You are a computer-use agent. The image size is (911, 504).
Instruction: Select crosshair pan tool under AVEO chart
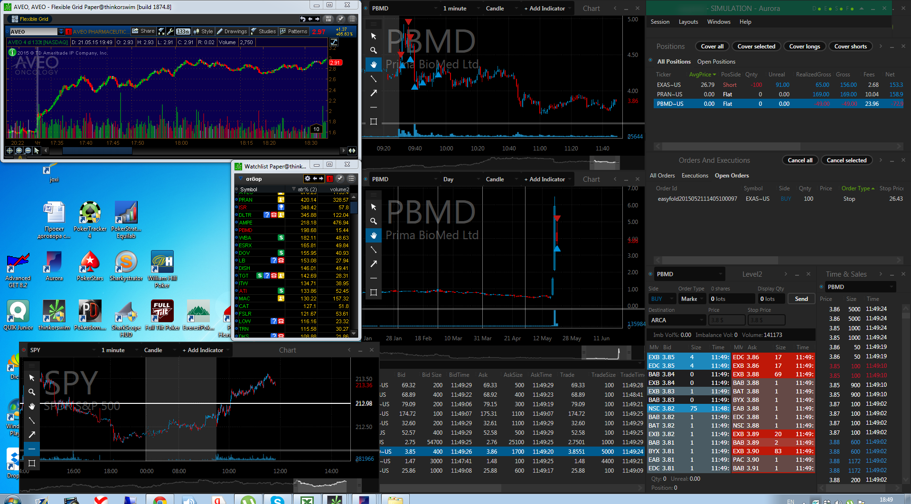click(9, 150)
